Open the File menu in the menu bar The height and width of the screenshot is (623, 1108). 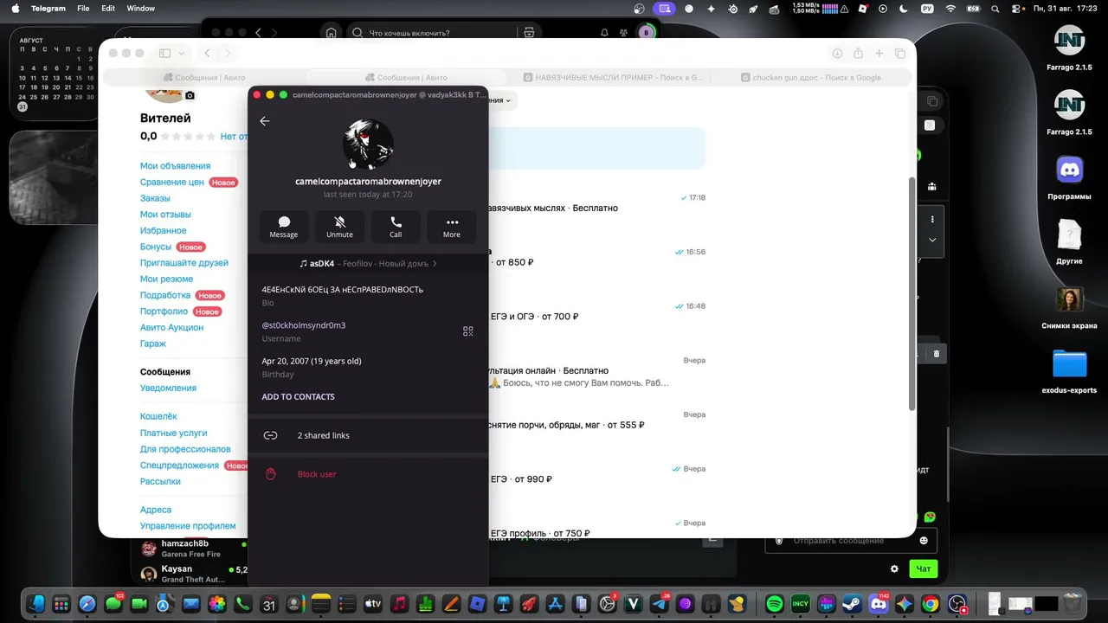[x=83, y=9]
